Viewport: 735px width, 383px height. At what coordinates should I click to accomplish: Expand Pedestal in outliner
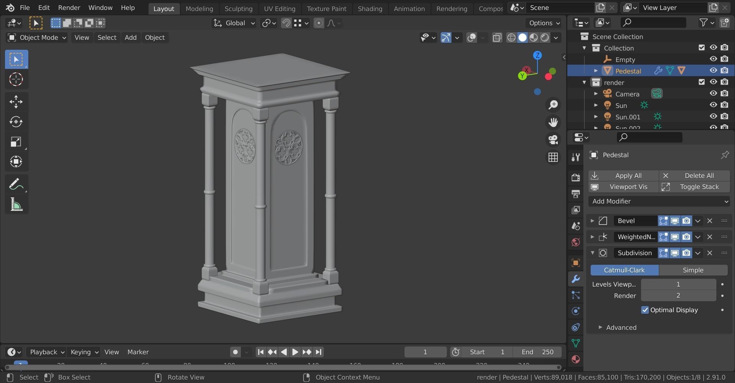[596, 71]
